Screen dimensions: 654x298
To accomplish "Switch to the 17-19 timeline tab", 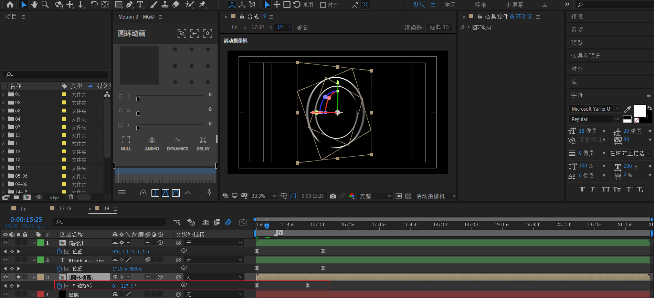I will coord(65,209).
